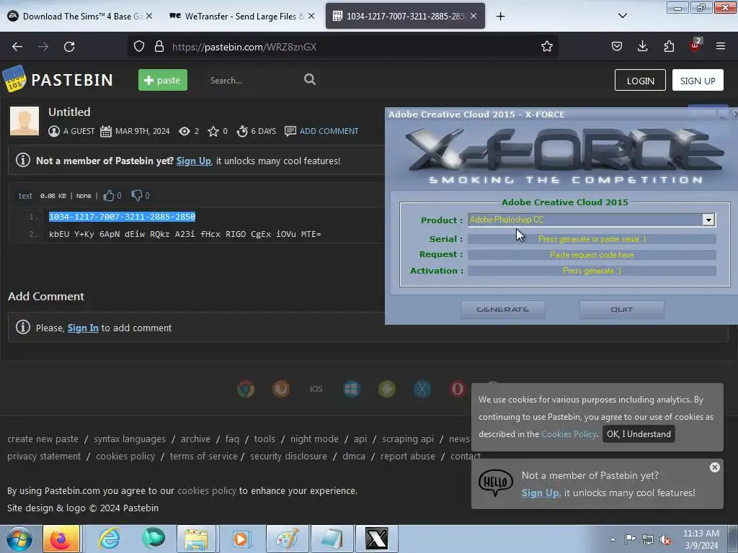738x553 pixels.
Task: Click the Firefox add-on icon
Action: [281, 389]
